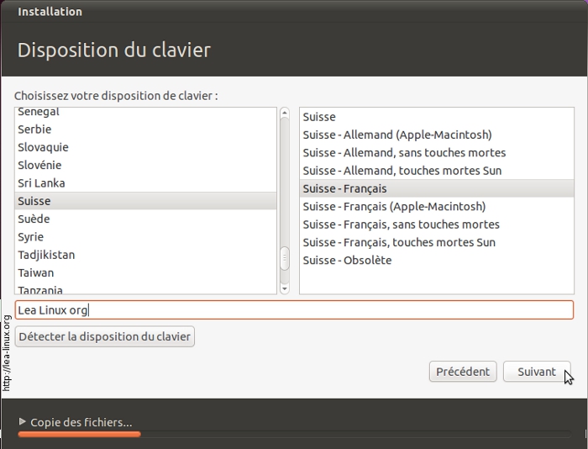Click scrollbar up arrow of country list

coord(284,114)
